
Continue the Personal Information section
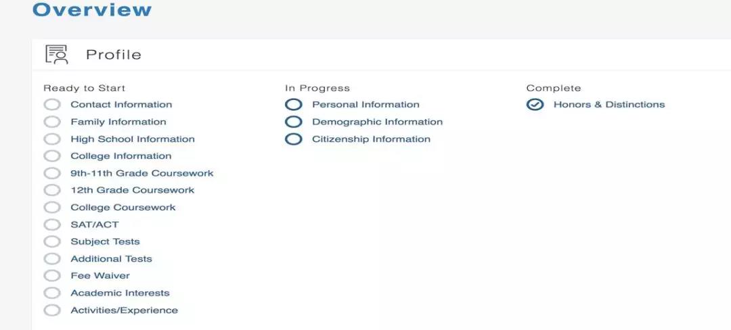tap(365, 105)
